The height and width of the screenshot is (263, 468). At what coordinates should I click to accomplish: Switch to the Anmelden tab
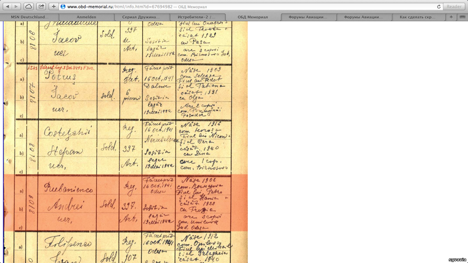[86, 17]
